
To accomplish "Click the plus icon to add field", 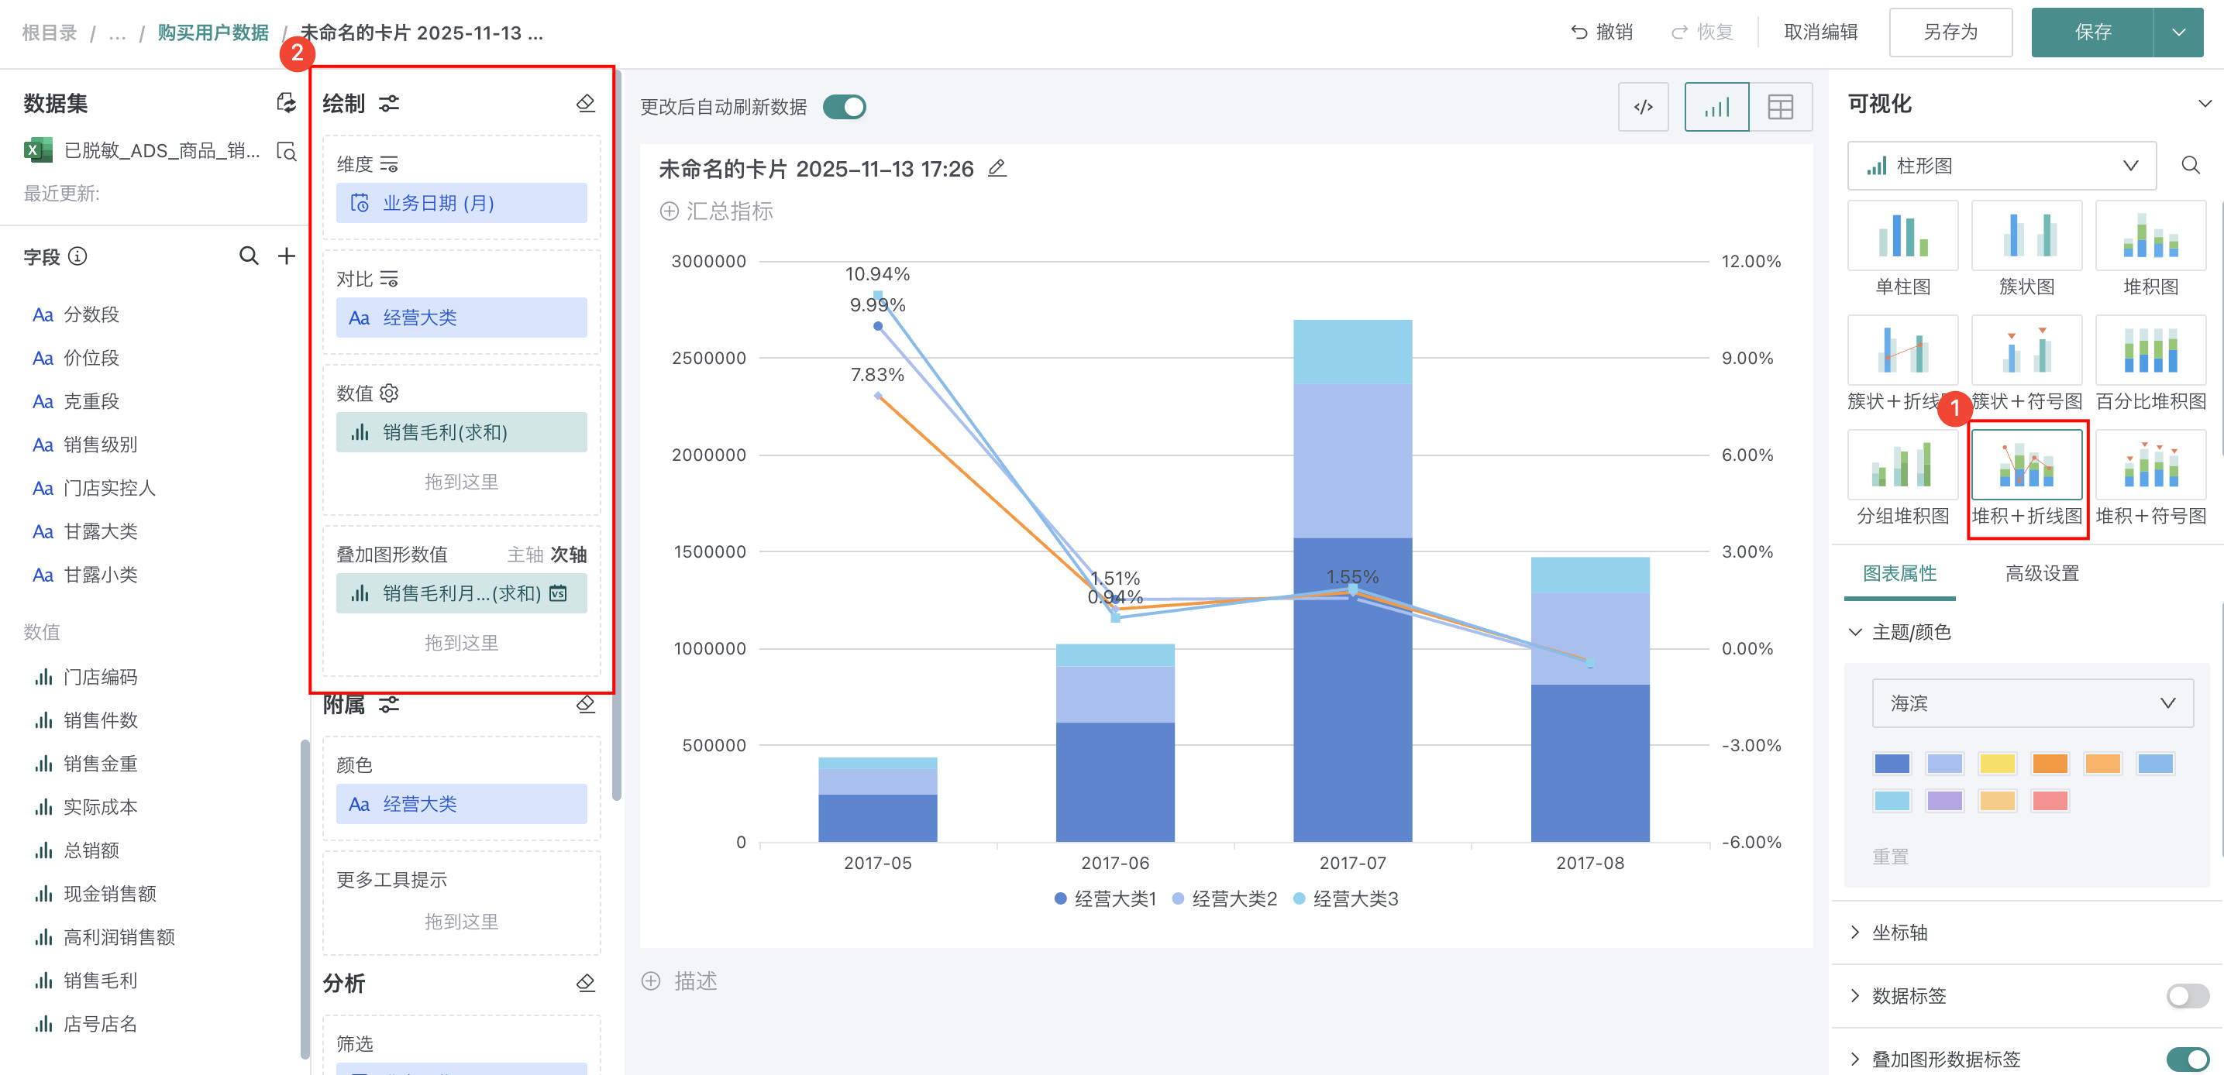I will coord(287,256).
